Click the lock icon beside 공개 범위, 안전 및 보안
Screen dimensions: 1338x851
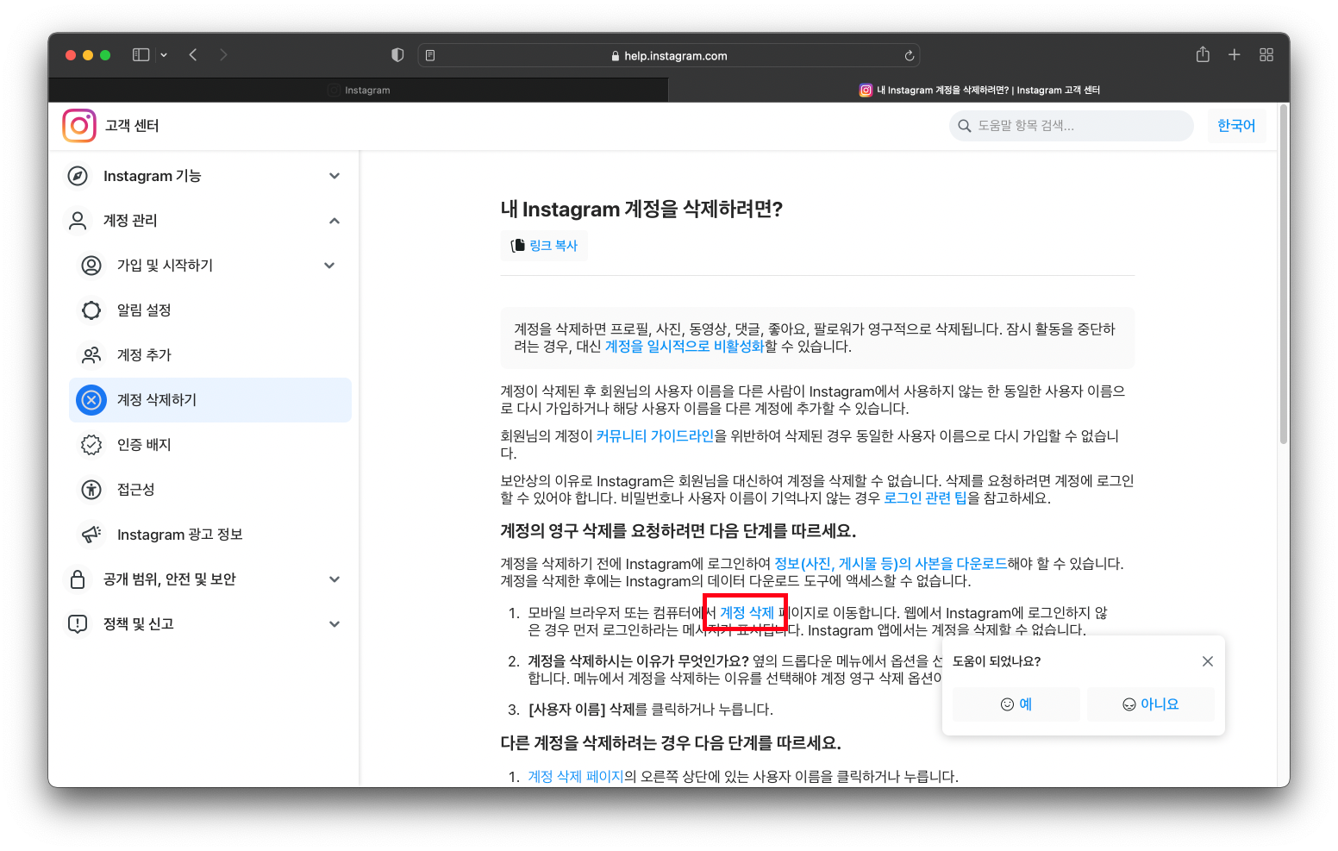78,579
